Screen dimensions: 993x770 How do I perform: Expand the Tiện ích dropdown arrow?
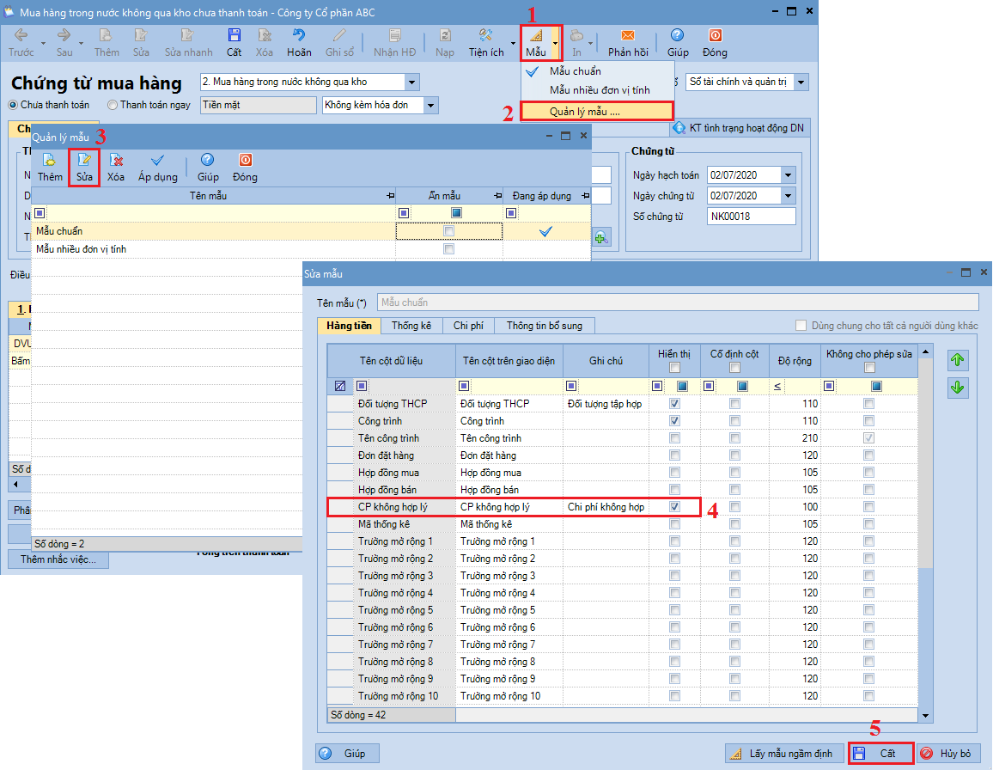(x=513, y=43)
